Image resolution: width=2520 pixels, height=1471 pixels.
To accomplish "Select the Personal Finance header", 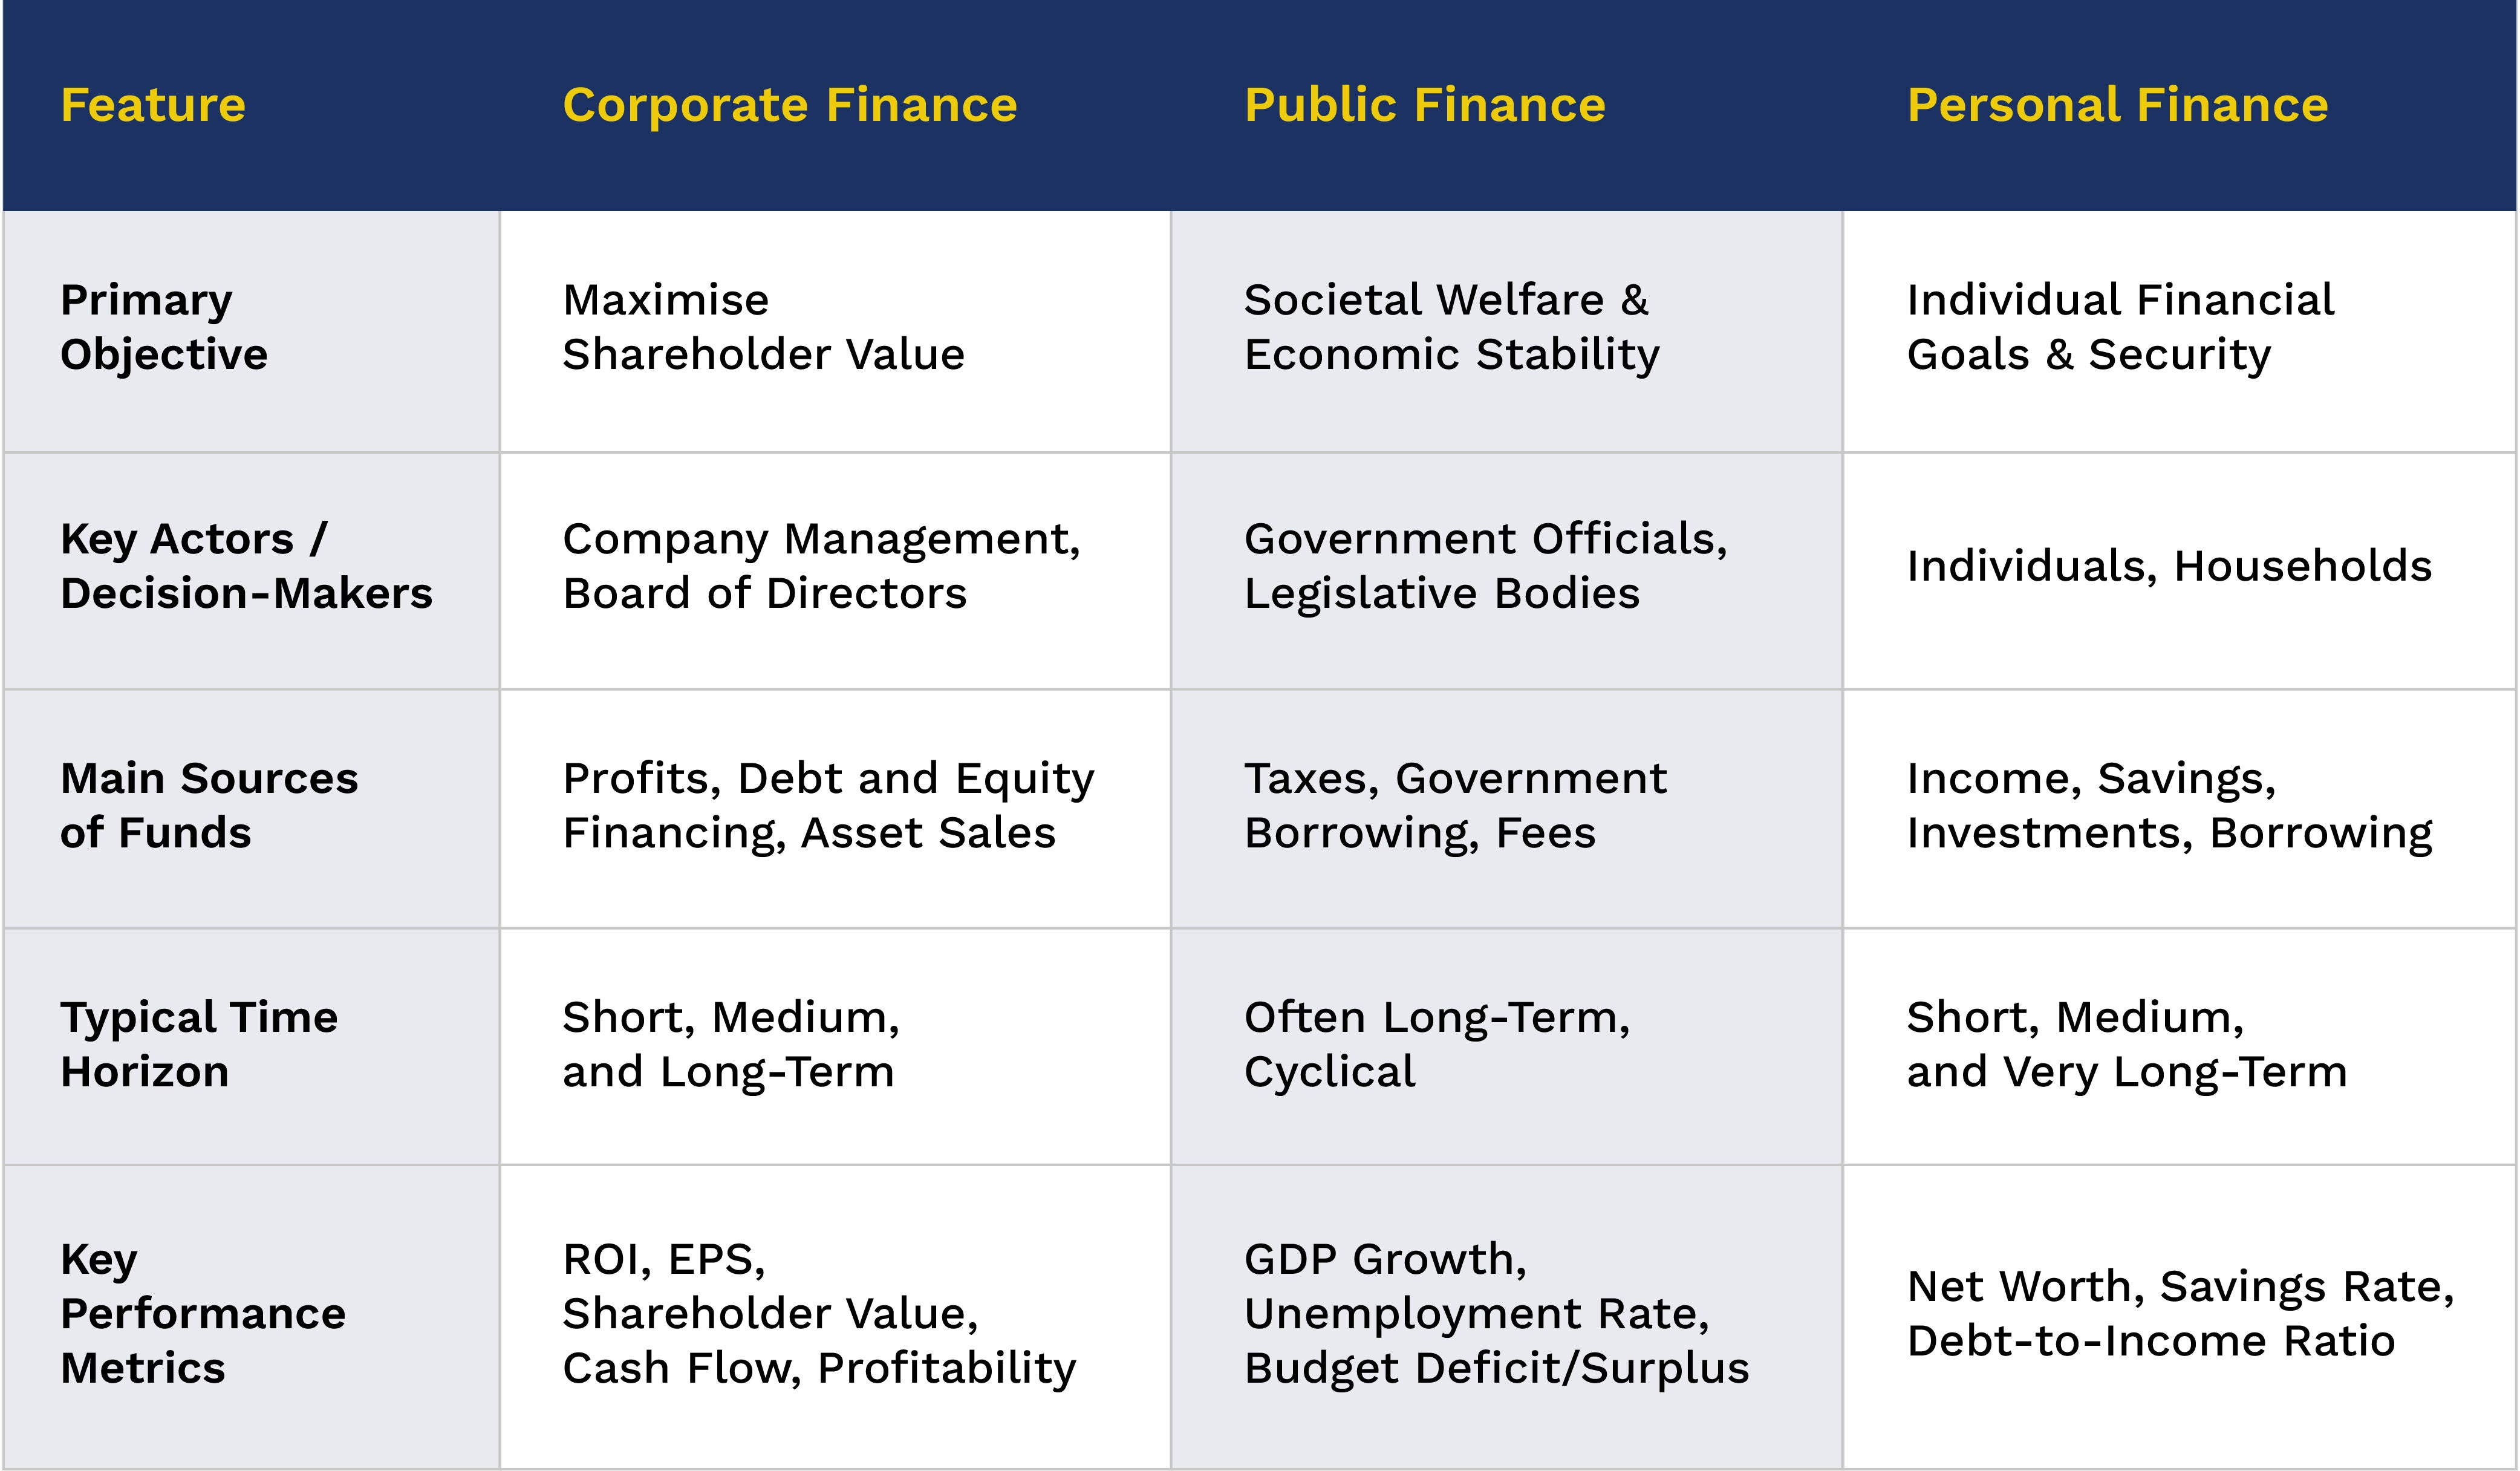I will [2117, 105].
